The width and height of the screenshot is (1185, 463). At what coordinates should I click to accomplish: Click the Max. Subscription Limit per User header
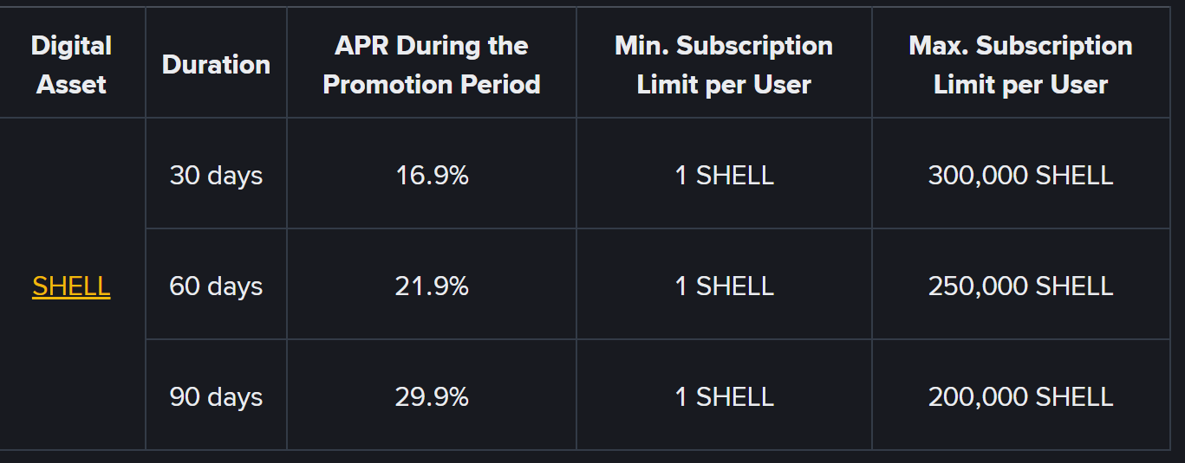[x=1020, y=65]
